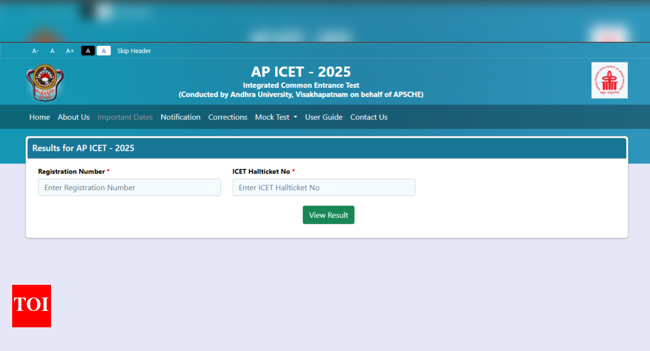
Task: Click the AP ICET - 2025 title
Action: tap(301, 72)
